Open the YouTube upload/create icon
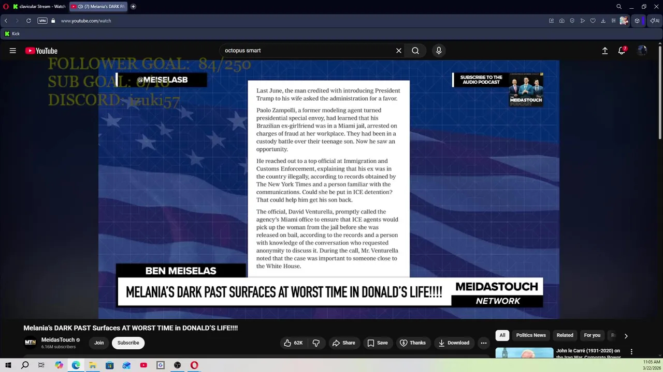The height and width of the screenshot is (372, 663). 604,51
